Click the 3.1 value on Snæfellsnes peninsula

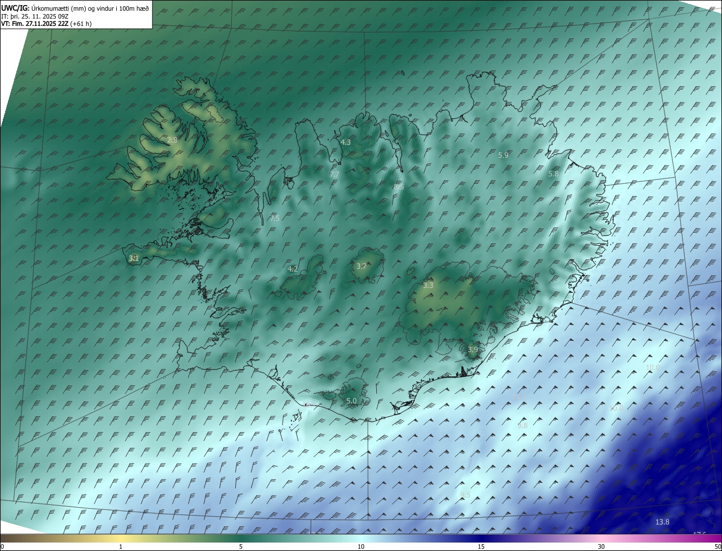click(134, 259)
